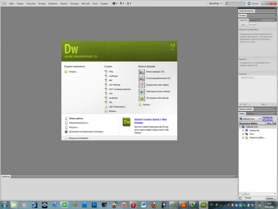Viewport: 278px width, 209px height.
Task: Open the Формат menu
Action: point(64,3)
